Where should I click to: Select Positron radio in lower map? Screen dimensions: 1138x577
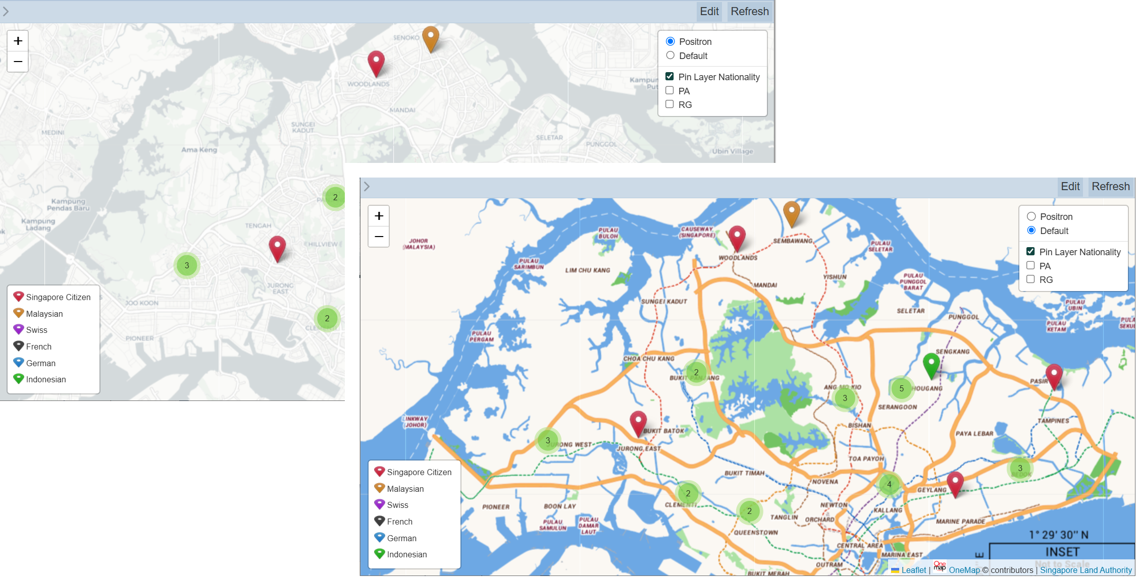pyautogui.click(x=1031, y=216)
